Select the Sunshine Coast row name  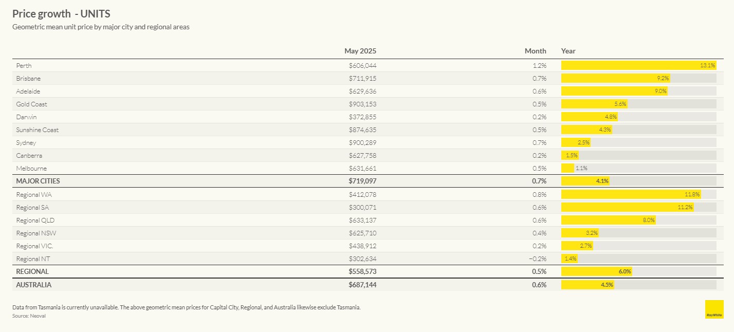tap(37, 130)
